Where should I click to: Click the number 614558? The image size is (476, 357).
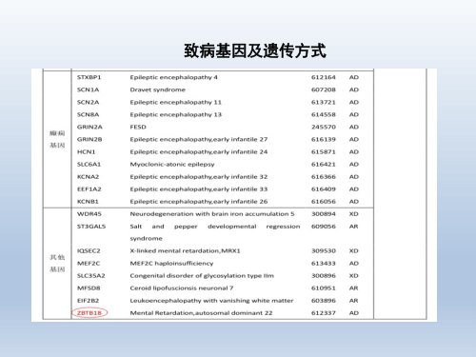(323, 114)
